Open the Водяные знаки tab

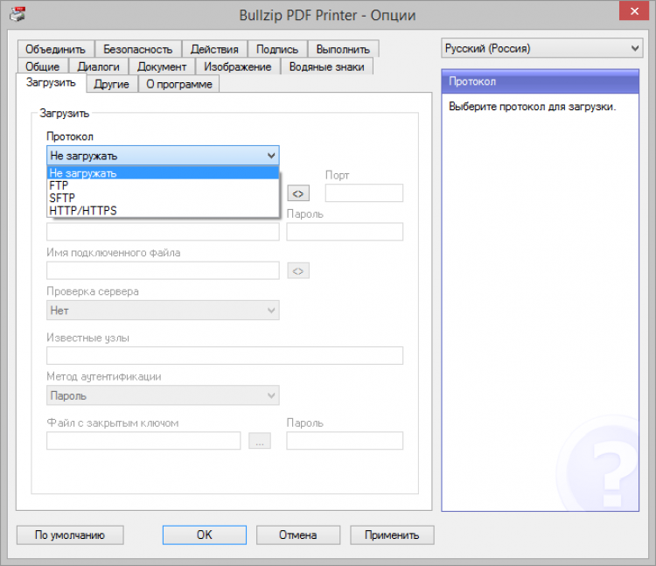pos(327,67)
